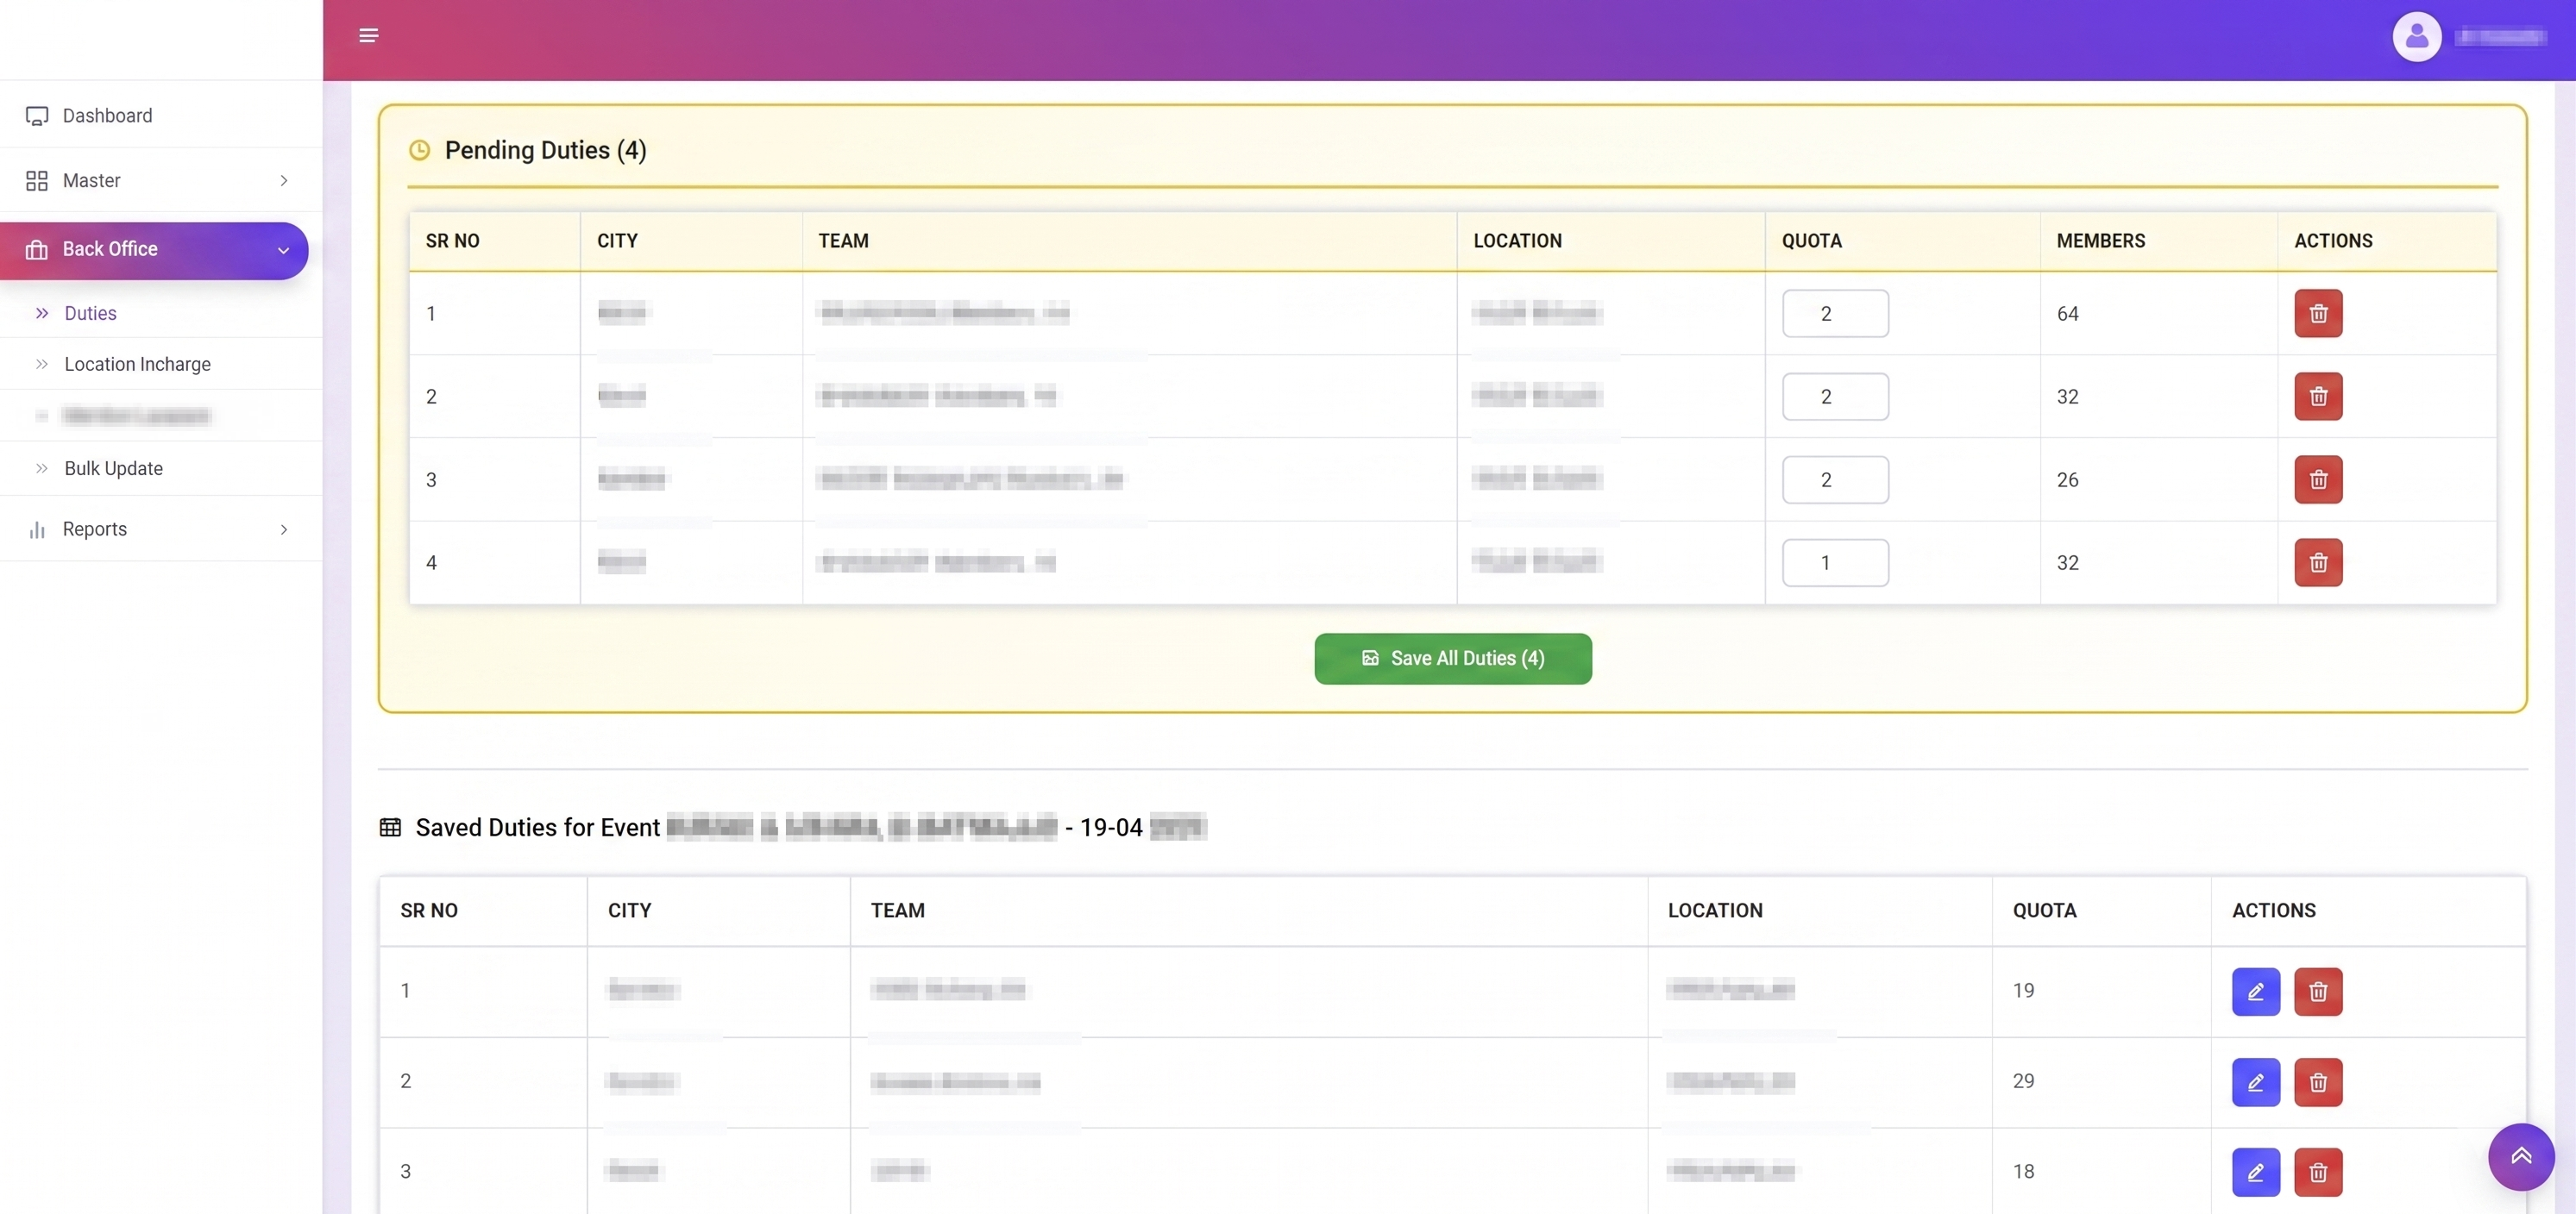Click the quota field in pending row 3
The height and width of the screenshot is (1214, 2576).
[x=1835, y=479]
